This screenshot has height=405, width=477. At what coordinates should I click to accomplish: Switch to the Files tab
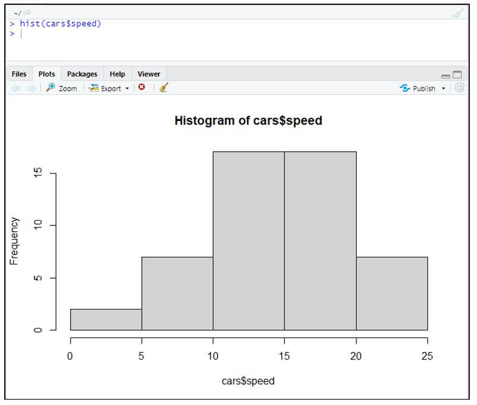pyautogui.click(x=18, y=74)
